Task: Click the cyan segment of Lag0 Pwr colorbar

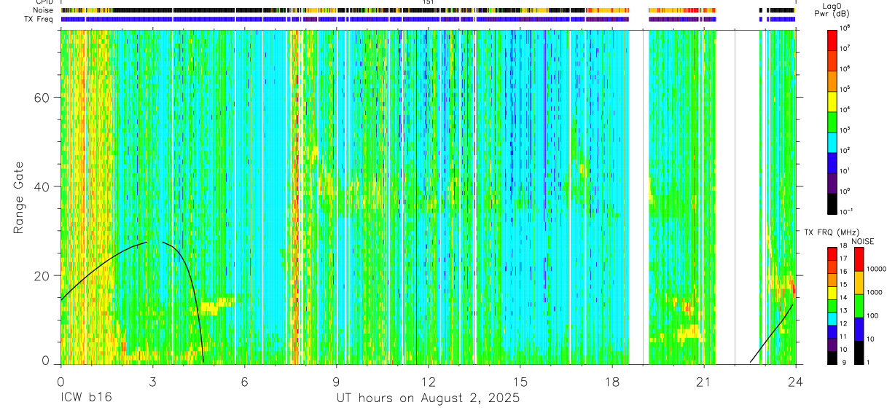Action: coord(833,141)
